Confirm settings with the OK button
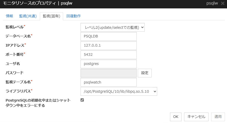Viewport: 227px width, 123px height. (x=176, y=117)
